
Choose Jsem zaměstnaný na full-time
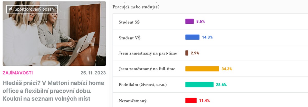pos(147,69)
